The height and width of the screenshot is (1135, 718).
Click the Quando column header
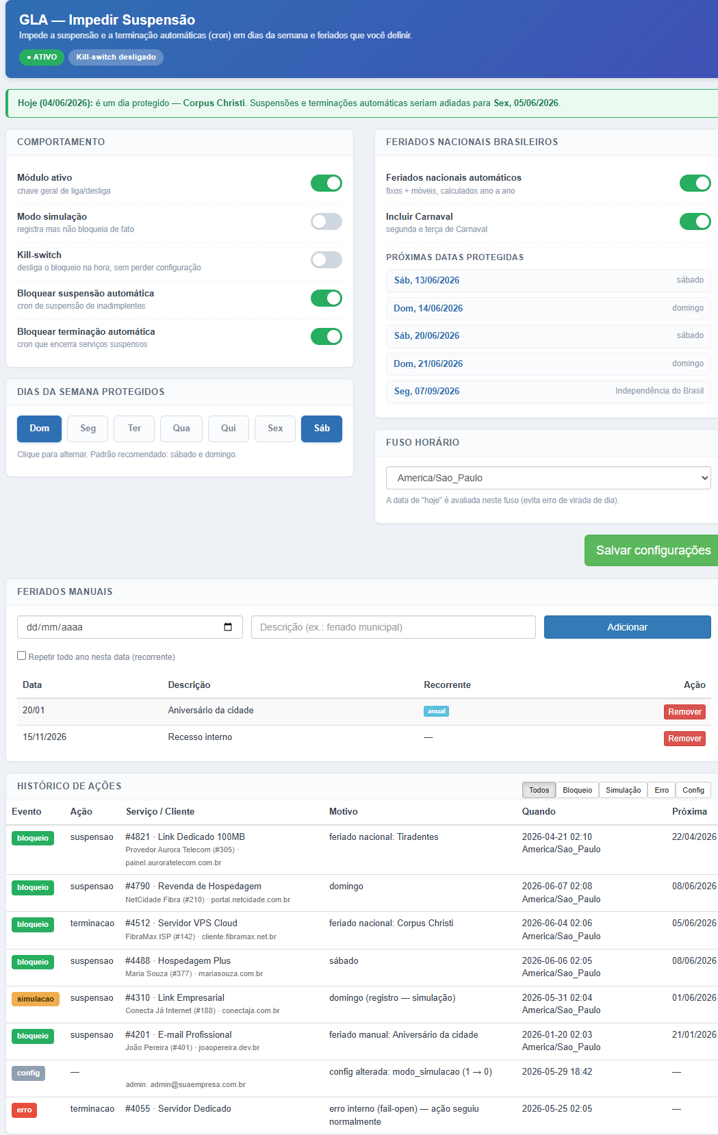pos(539,811)
